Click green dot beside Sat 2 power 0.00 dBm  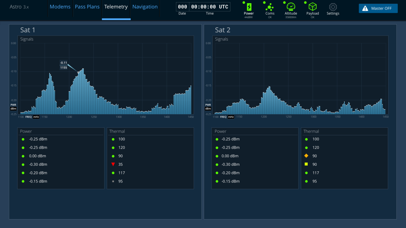217,156
